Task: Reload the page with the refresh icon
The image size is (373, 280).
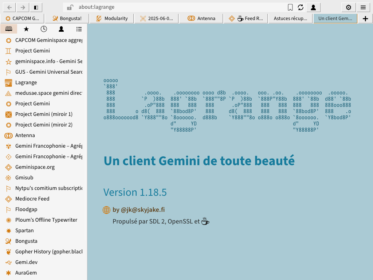Action: coord(301,7)
